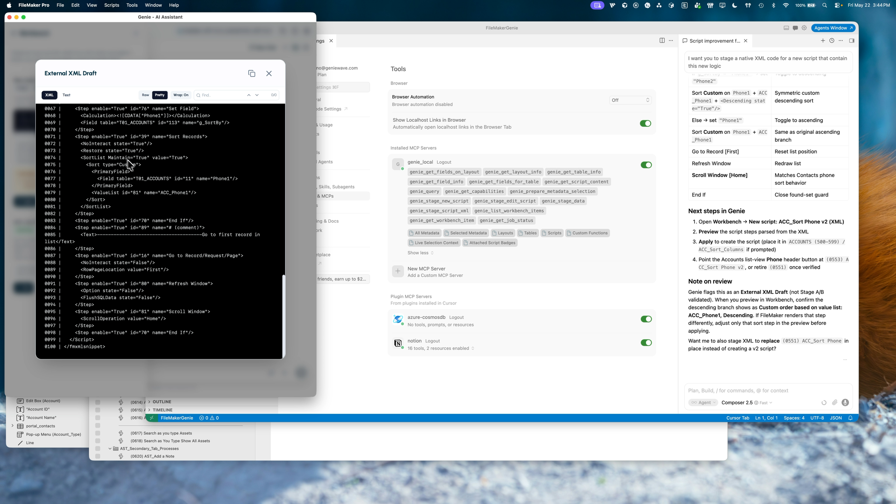The height and width of the screenshot is (504, 896).
Task: Open editor more actions ellipsis
Action: pyautogui.click(x=671, y=40)
